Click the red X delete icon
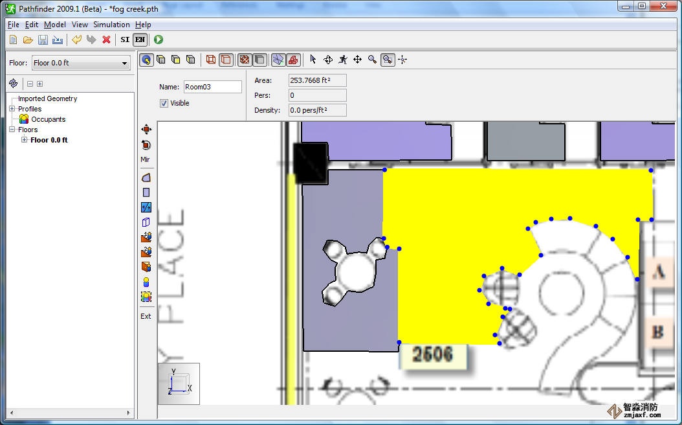682x425 pixels. click(x=107, y=40)
